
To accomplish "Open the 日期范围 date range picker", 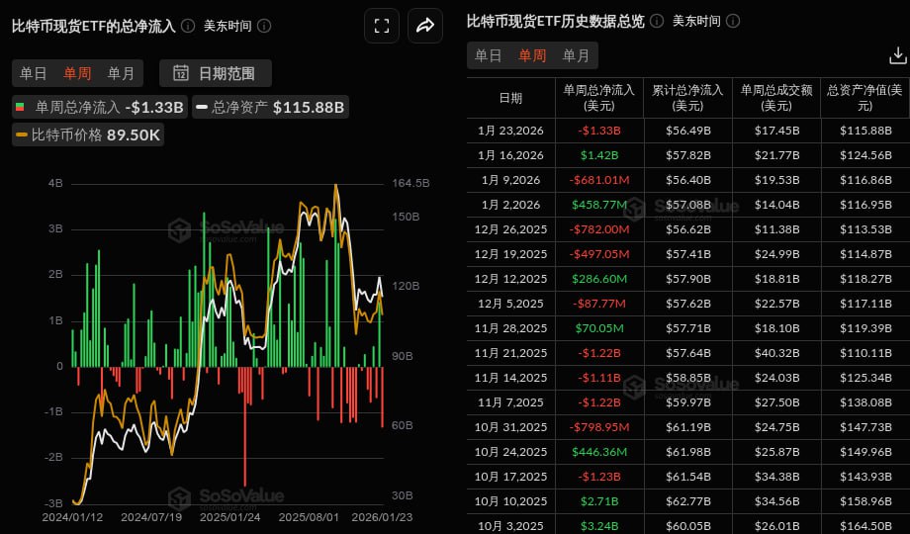I will coord(215,72).
